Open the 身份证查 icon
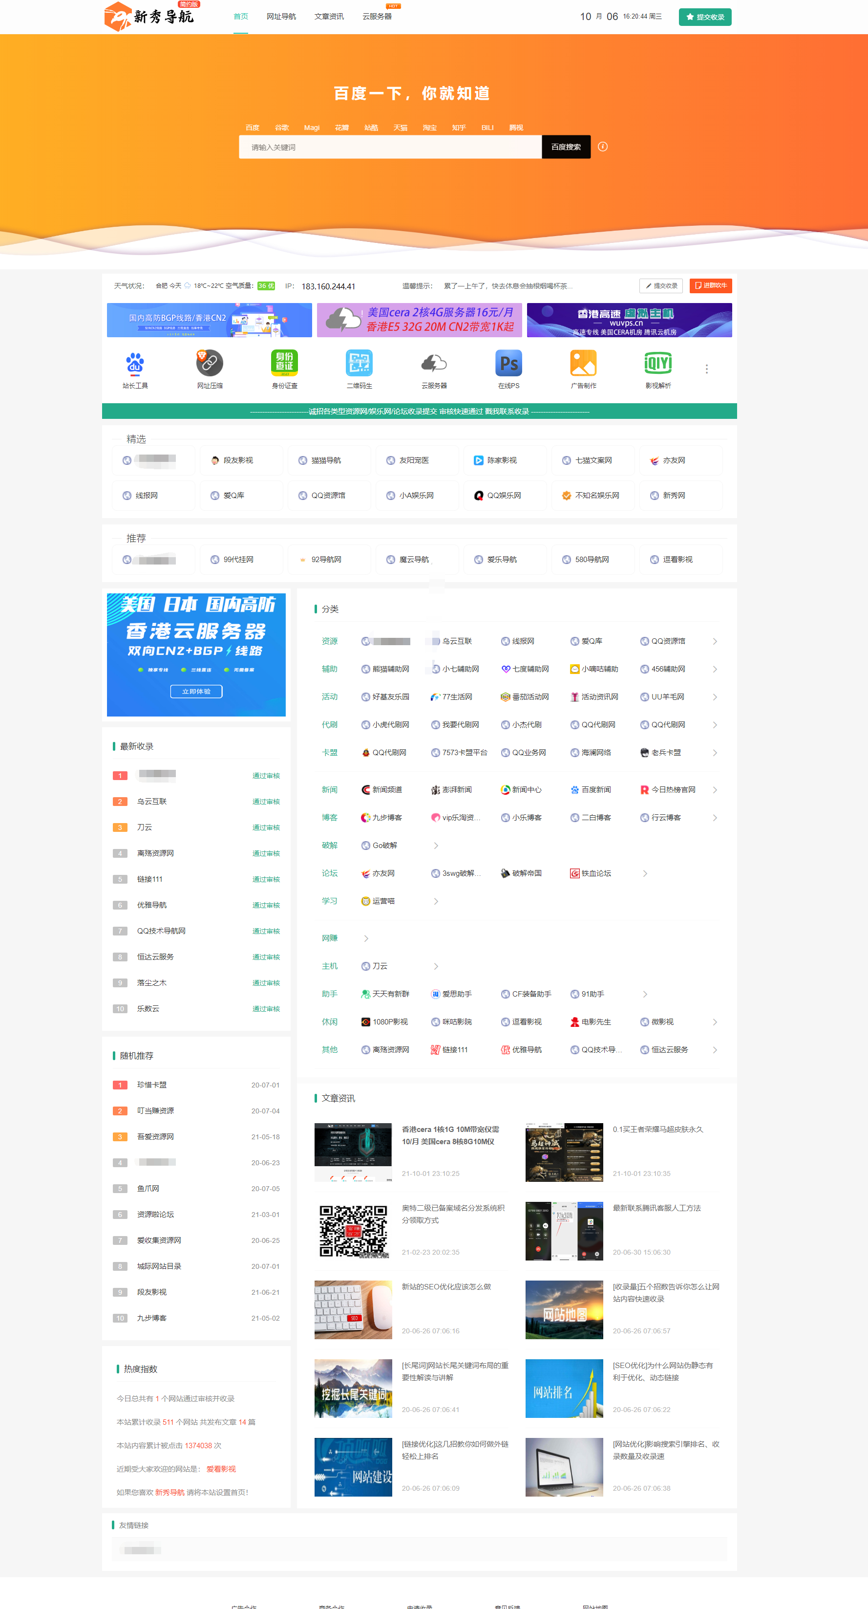 coord(285,364)
